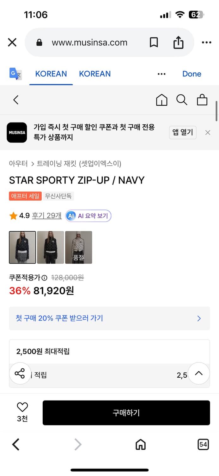Tap Done to close the translate bar
The image size is (219, 476).
192,74
